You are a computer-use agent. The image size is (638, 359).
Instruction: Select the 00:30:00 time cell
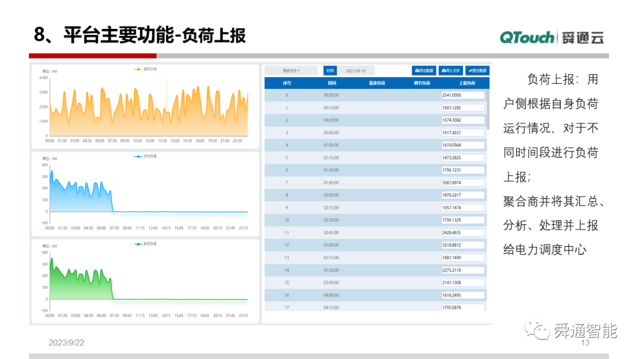[x=331, y=120]
